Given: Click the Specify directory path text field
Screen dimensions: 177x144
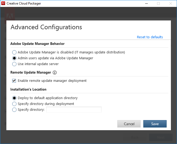Looking at the screenshot, I should [74, 110].
